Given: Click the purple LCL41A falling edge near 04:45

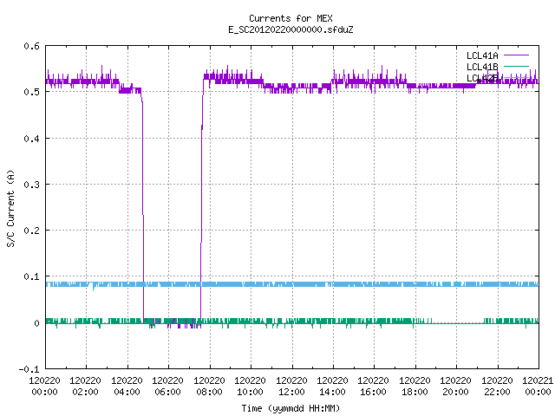Looking at the screenshot, I should 143,205.
